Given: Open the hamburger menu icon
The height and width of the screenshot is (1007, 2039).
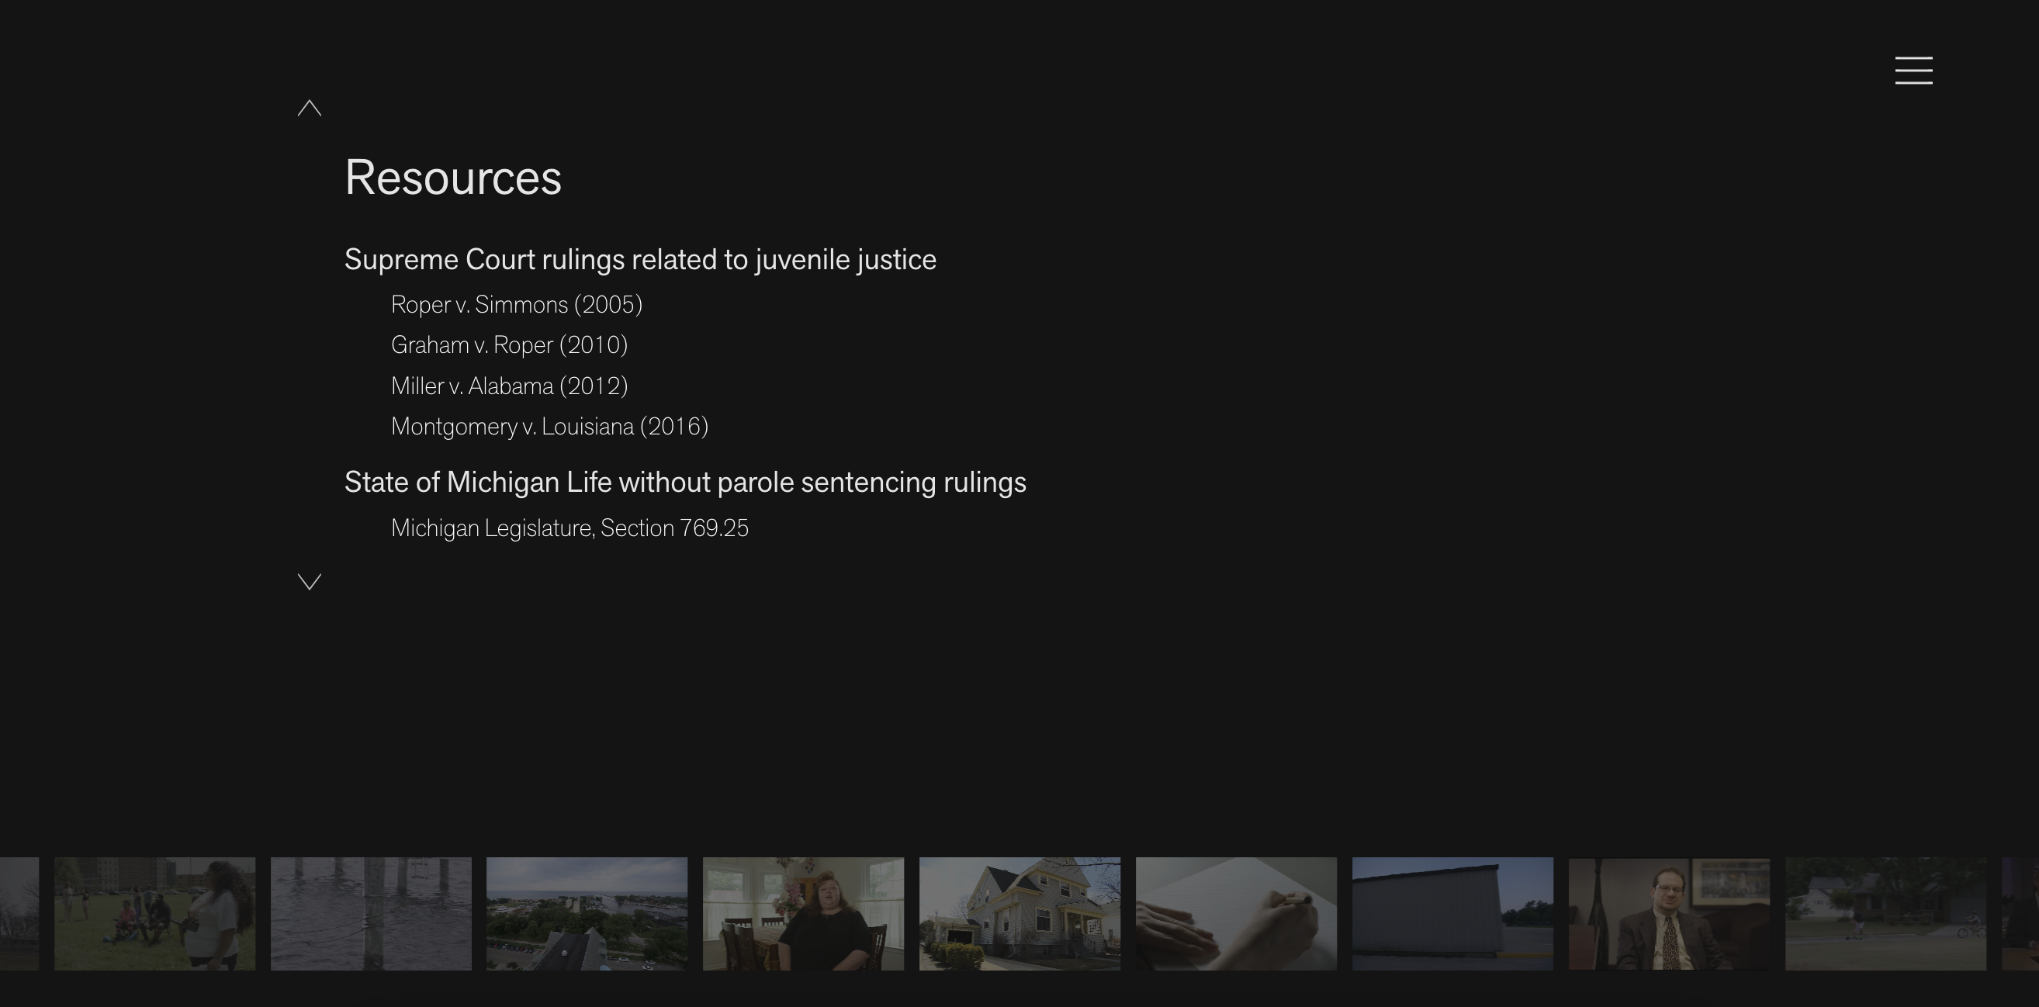Looking at the screenshot, I should 1913,70.
